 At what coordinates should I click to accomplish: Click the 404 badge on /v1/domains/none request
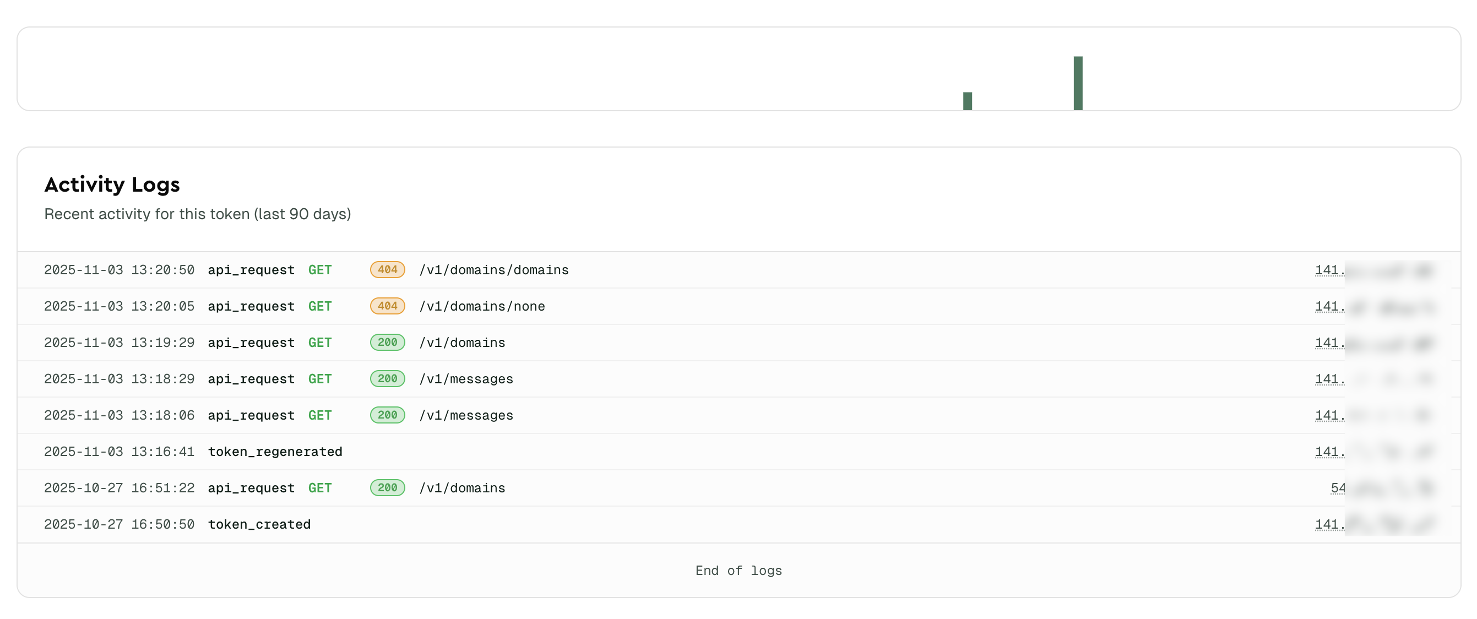(x=387, y=306)
